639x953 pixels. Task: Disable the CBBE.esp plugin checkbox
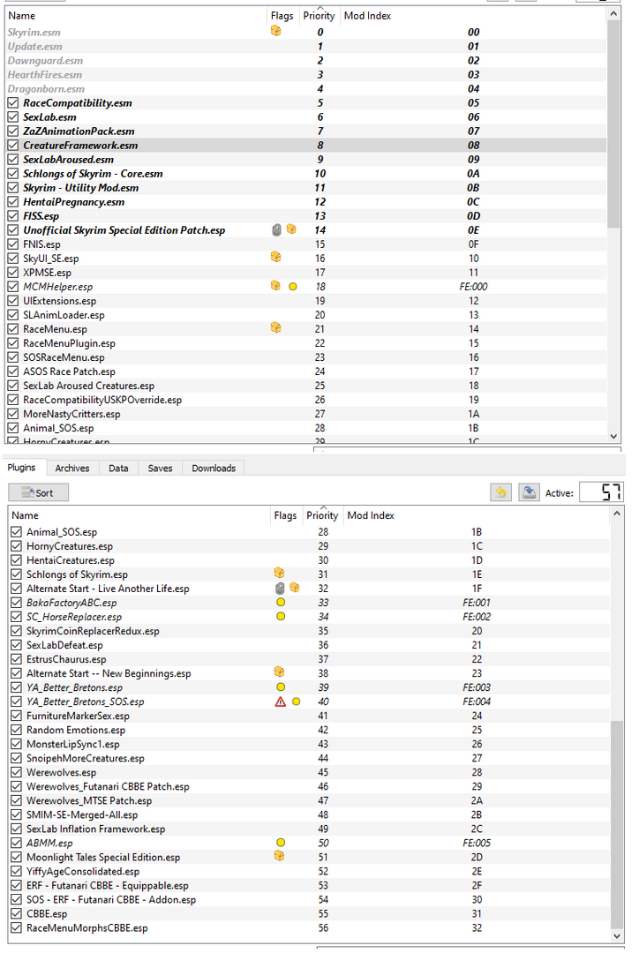click(x=17, y=913)
